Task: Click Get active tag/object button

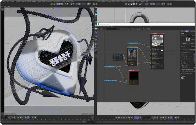Action: [x=136, y=29]
